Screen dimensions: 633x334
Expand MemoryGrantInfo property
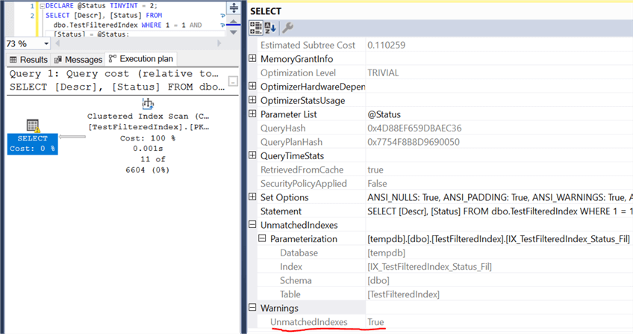point(252,58)
